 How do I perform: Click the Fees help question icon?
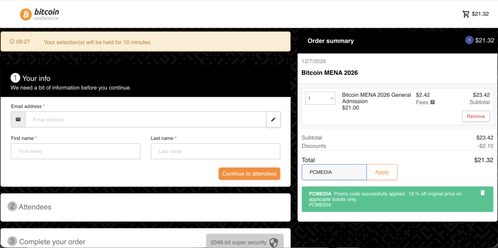pos(432,102)
